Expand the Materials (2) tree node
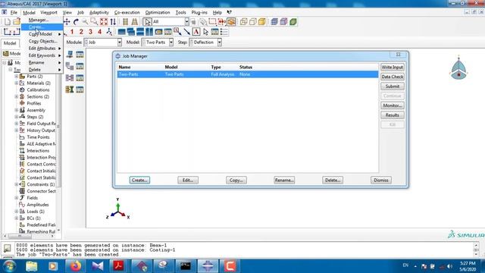The image size is (485, 273). tap(17, 83)
